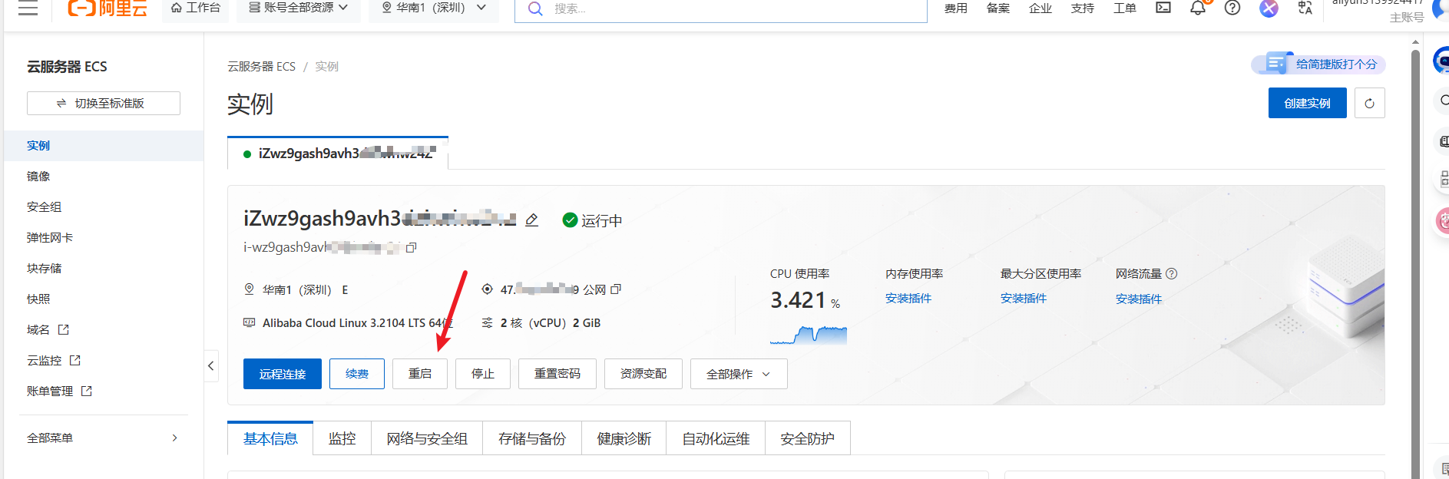Copy the public IP address
Image resolution: width=1449 pixels, height=479 pixels.
(615, 289)
